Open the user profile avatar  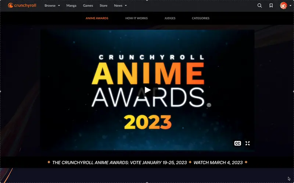coord(283,6)
